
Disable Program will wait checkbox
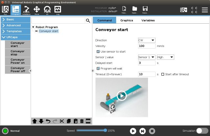pos(98,69)
